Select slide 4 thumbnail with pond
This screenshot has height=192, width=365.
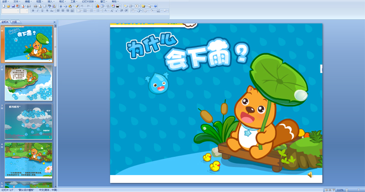[29, 160]
